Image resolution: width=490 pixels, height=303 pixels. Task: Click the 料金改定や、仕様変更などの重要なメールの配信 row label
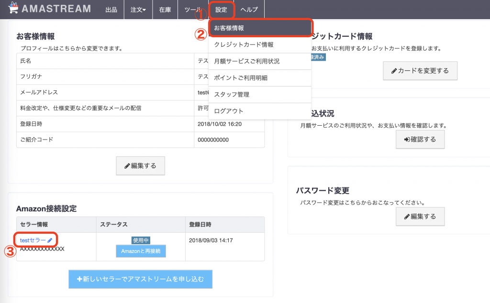80,108
